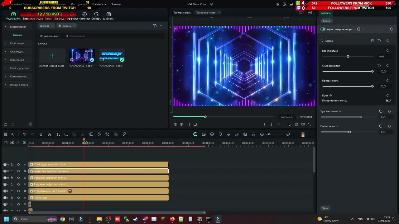This screenshot has width=399, height=224.
Task: Click the Видео pill button in effects panel
Action: pos(326,21)
